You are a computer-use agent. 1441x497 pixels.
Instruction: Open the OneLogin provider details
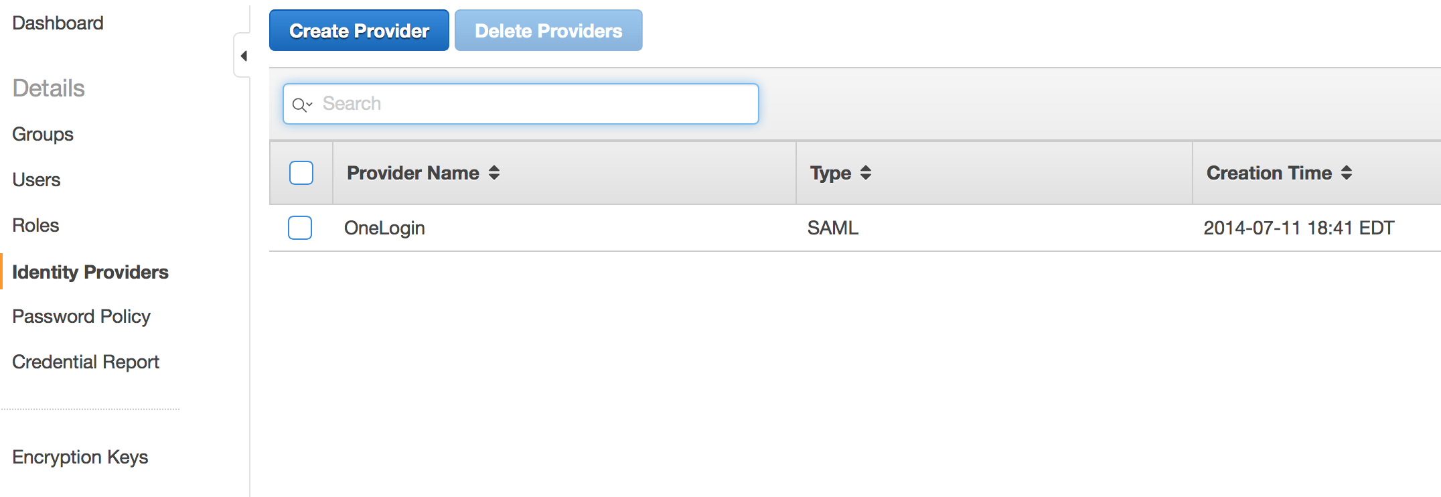(385, 228)
